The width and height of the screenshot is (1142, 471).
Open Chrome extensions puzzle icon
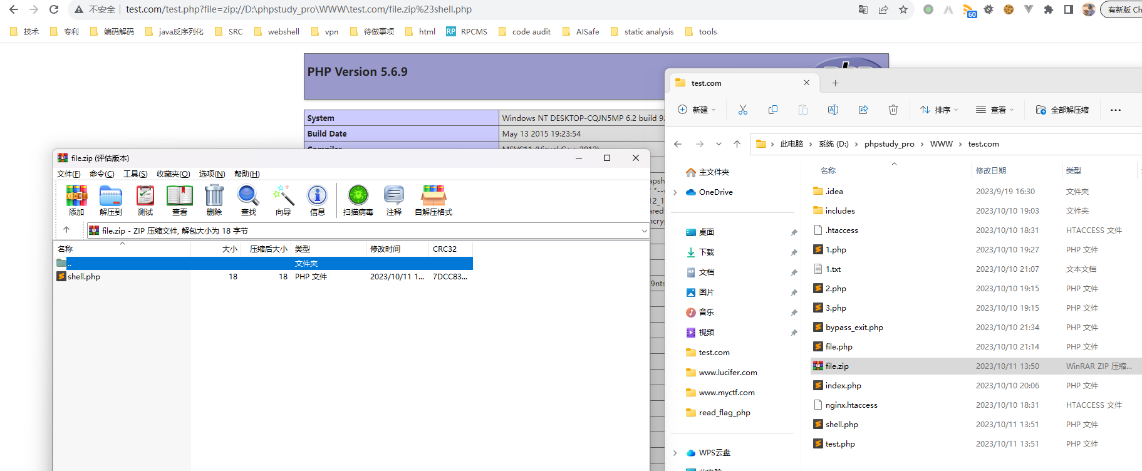pos(1049,9)
